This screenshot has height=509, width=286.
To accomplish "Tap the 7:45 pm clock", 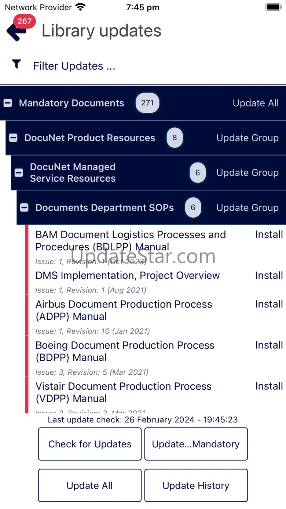I will [143, 7].
